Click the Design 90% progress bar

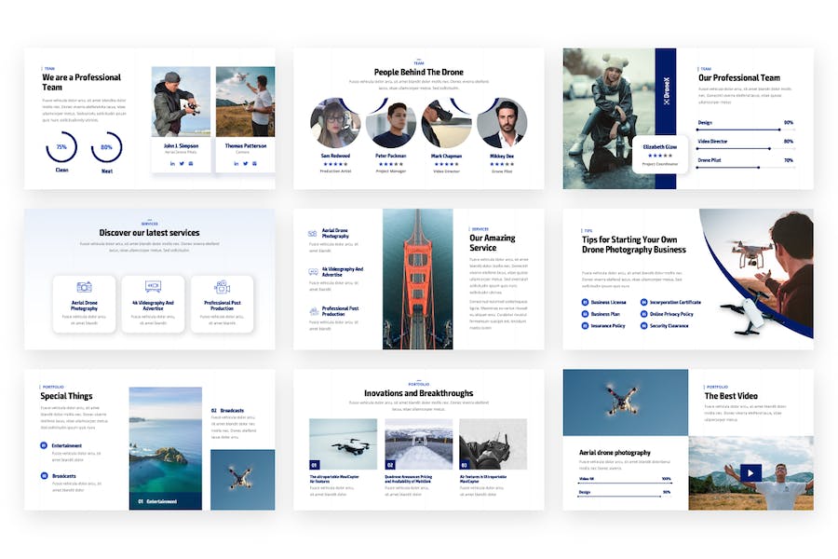tap(745, 130)
